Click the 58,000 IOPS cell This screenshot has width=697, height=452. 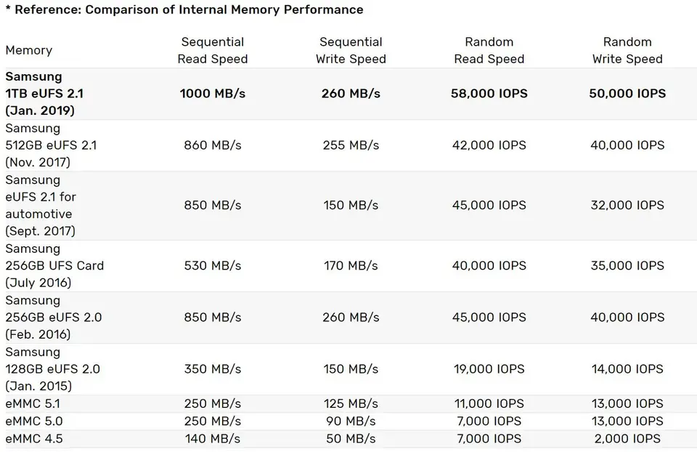489,94
